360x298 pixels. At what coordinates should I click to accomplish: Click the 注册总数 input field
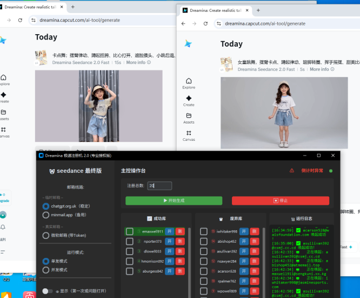[x=159, y=186]
